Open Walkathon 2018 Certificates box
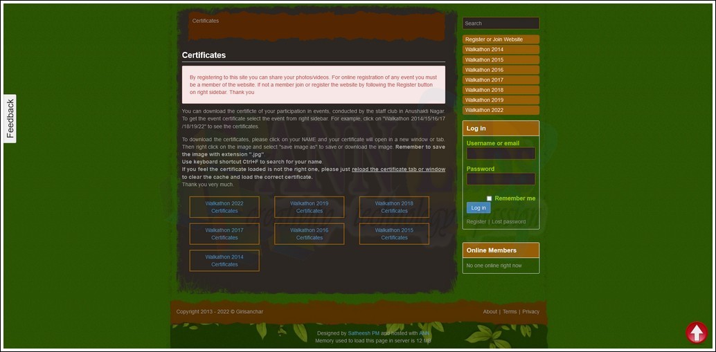The image size is (716, 352). [394, 207]
